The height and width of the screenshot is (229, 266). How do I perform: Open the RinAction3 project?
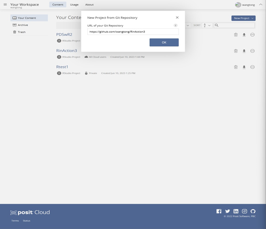click(x=66, y=51)
